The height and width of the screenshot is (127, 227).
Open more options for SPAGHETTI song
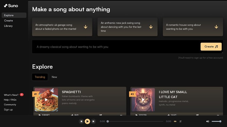121,115
